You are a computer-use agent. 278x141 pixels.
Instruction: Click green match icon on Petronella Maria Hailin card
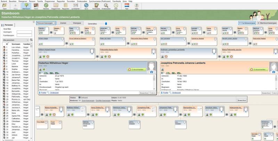[106, 57]
